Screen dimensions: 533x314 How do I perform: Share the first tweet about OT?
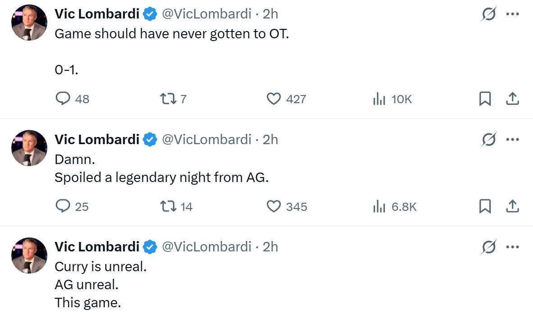pyautogui.click(x=512, y=98)
